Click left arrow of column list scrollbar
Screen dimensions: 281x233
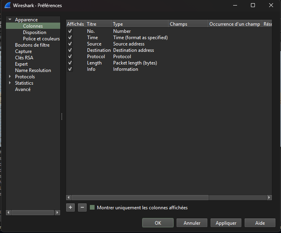pos(68,197)
